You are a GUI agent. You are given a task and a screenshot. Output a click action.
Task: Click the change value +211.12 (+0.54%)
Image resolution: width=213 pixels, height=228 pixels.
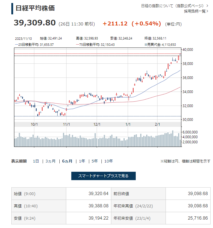click(x=132, y=24)
